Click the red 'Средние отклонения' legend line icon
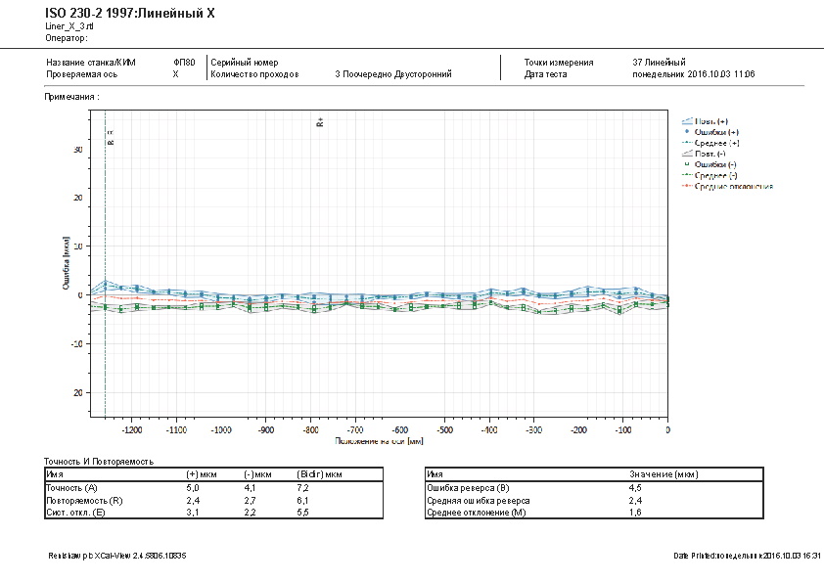The width and height of the screenshot is (824, 582). point(686,186)
